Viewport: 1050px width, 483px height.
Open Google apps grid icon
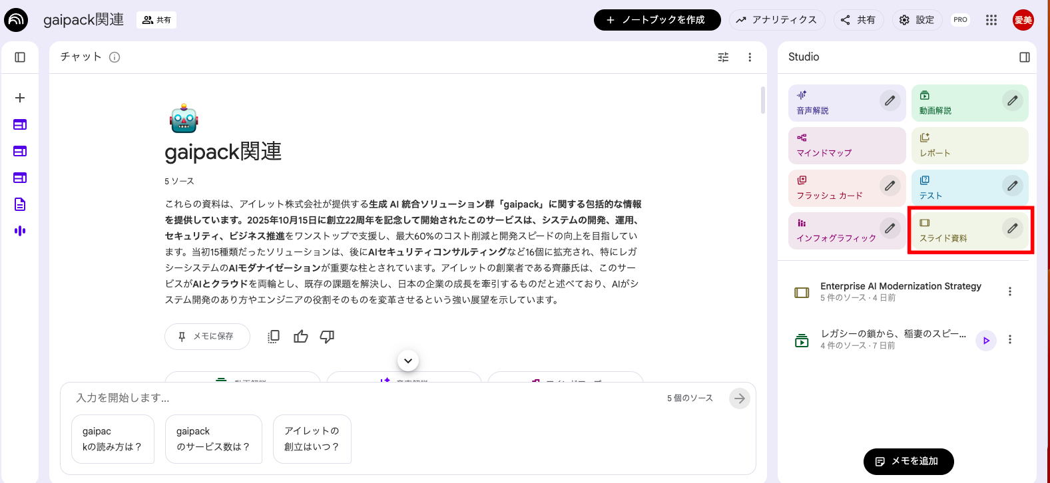coord(991,20)
